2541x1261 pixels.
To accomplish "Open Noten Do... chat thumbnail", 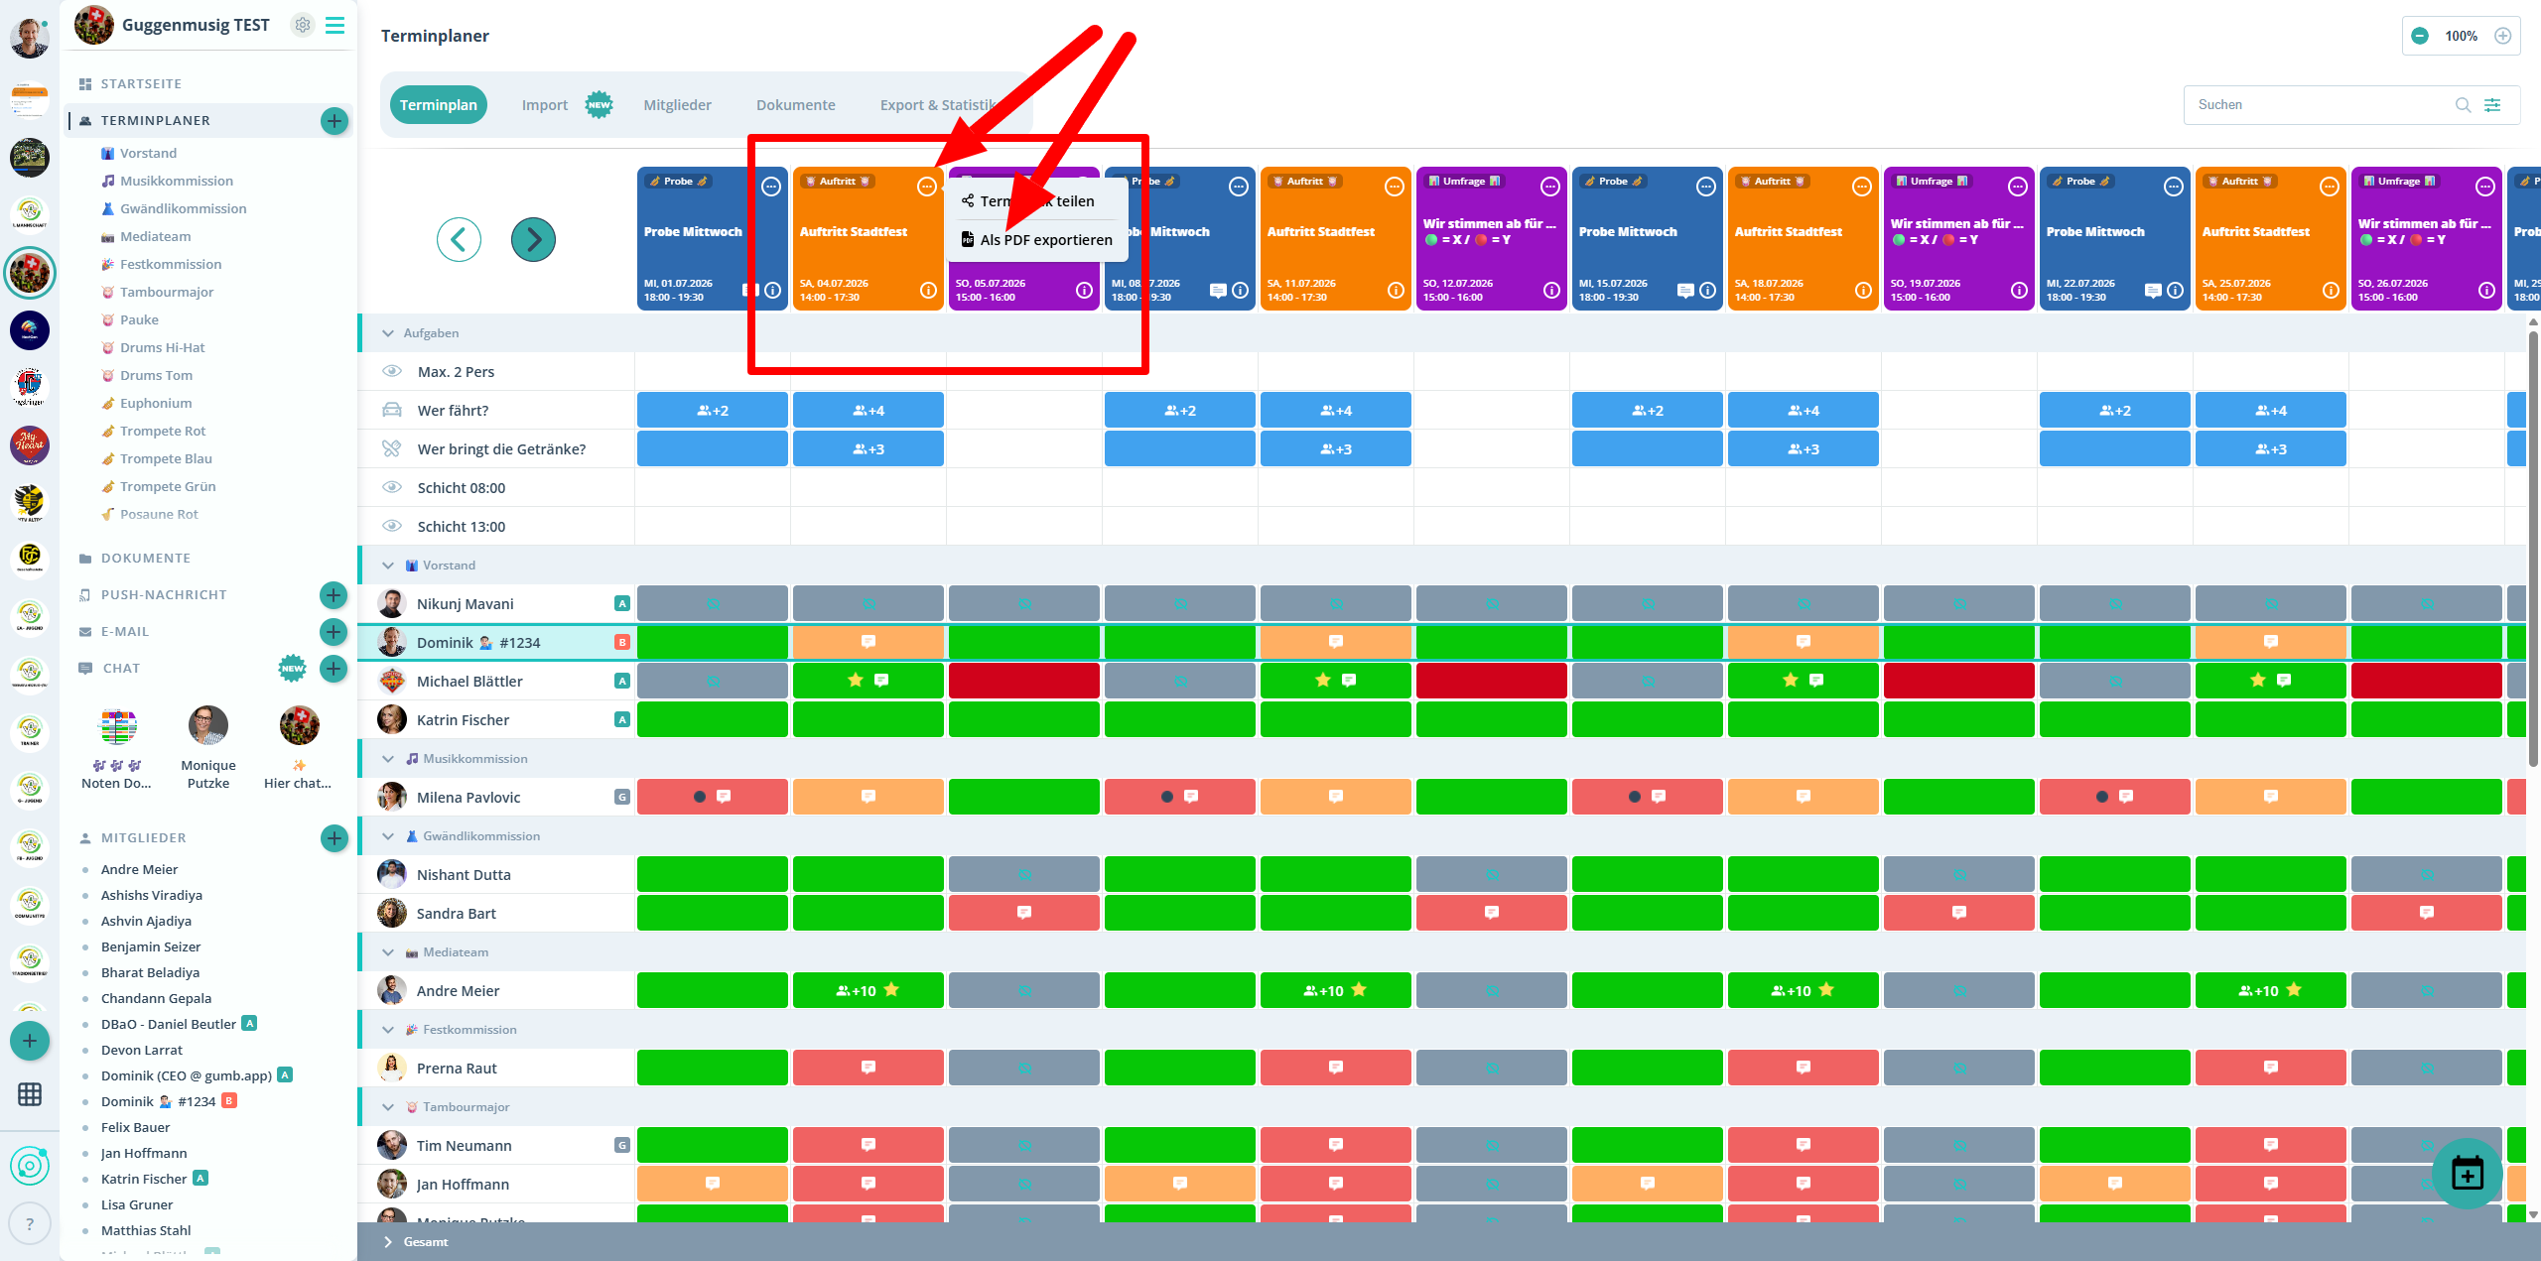I will (117, 725).
